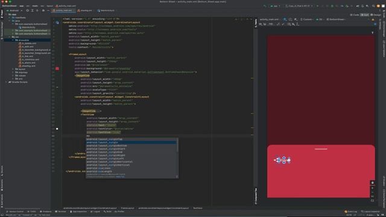Click the expand all icon in project panel
Screen dimensions: 386x217
coord(32,11)
